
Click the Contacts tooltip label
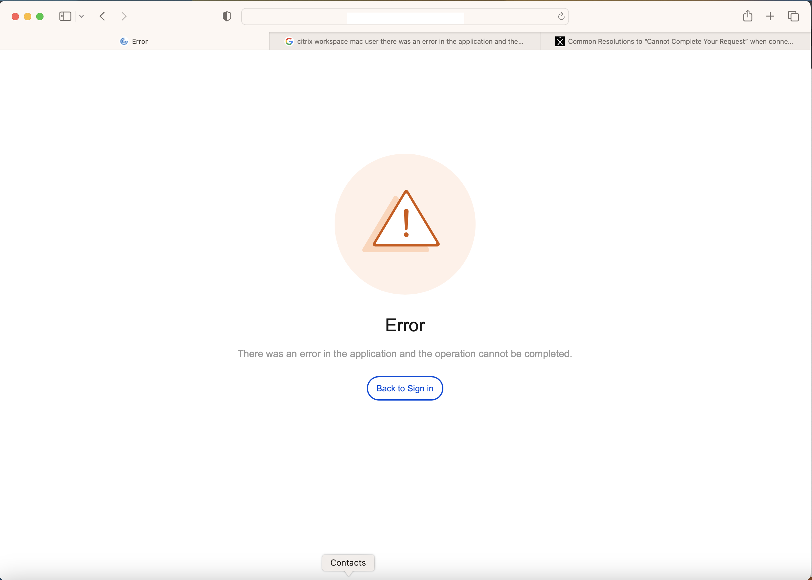click(x=348, y=563)
